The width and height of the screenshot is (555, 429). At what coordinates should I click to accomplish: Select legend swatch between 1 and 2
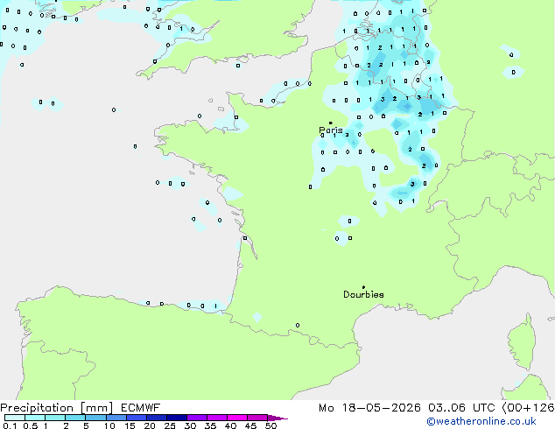tap(55, 418)
